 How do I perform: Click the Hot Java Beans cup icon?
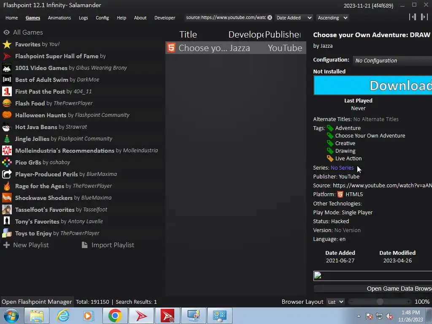7,127
